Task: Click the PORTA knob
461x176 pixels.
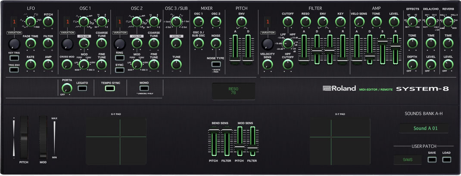Action: pos(67,88)
